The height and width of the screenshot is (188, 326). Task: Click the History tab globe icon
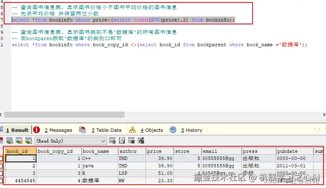[173, 130]
